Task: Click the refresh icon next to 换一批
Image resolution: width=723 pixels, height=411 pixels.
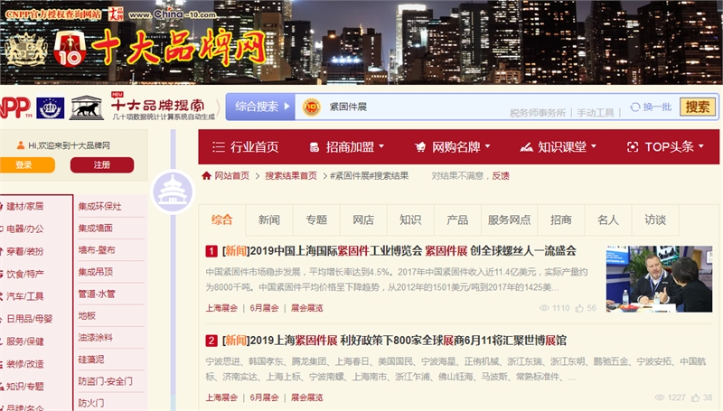Action: click(635, 107)
